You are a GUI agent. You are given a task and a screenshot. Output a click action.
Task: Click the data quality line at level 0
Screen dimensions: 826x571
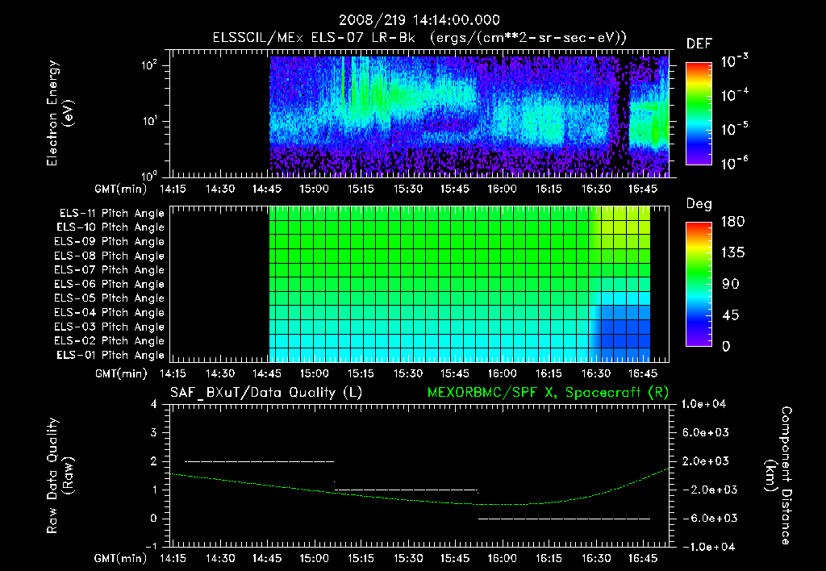coord(564,519)
